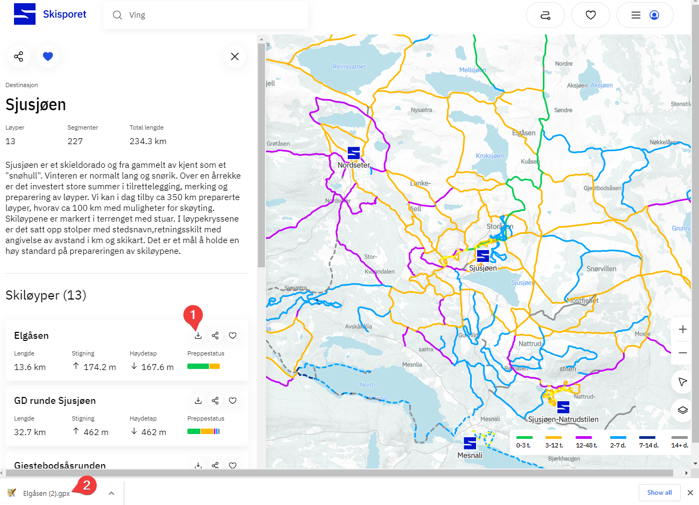699x505 pixels.
Task: Click the Sjusjøen-Natrudstilen map marker
Action: coord(563,407)
